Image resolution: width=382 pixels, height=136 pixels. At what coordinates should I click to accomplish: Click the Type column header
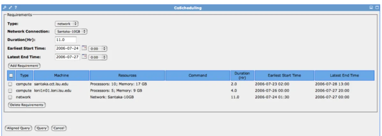pos(24,75)
